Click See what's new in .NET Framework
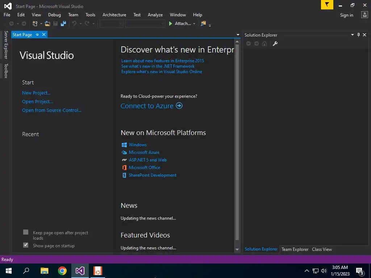 point(158,66)
